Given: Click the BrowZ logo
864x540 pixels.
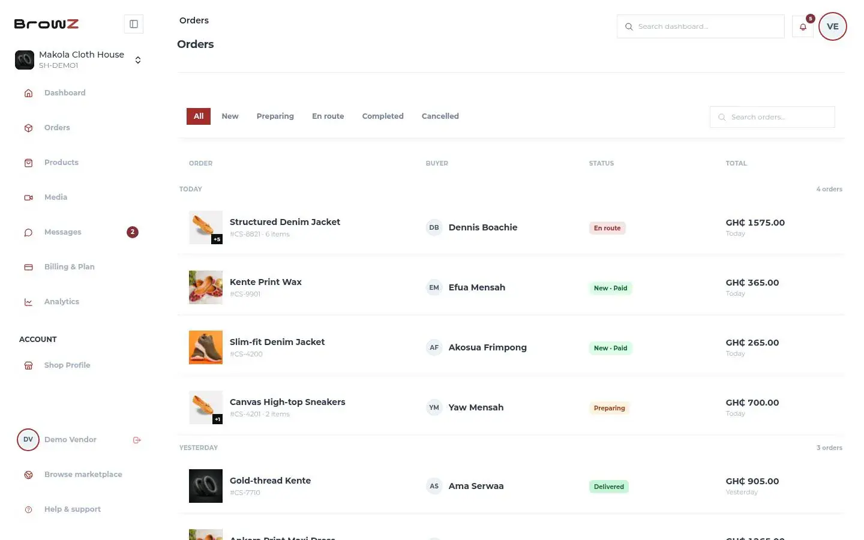Looking at the screenshot, I should (x=47, y=24).
